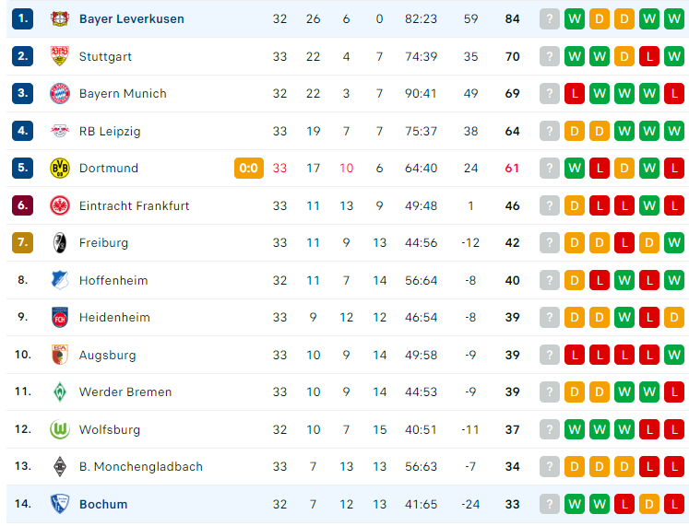Click Dortmund's live 0:0 score badge
Viewport: 689px width, 526px height.
click(x=249, y=168)
